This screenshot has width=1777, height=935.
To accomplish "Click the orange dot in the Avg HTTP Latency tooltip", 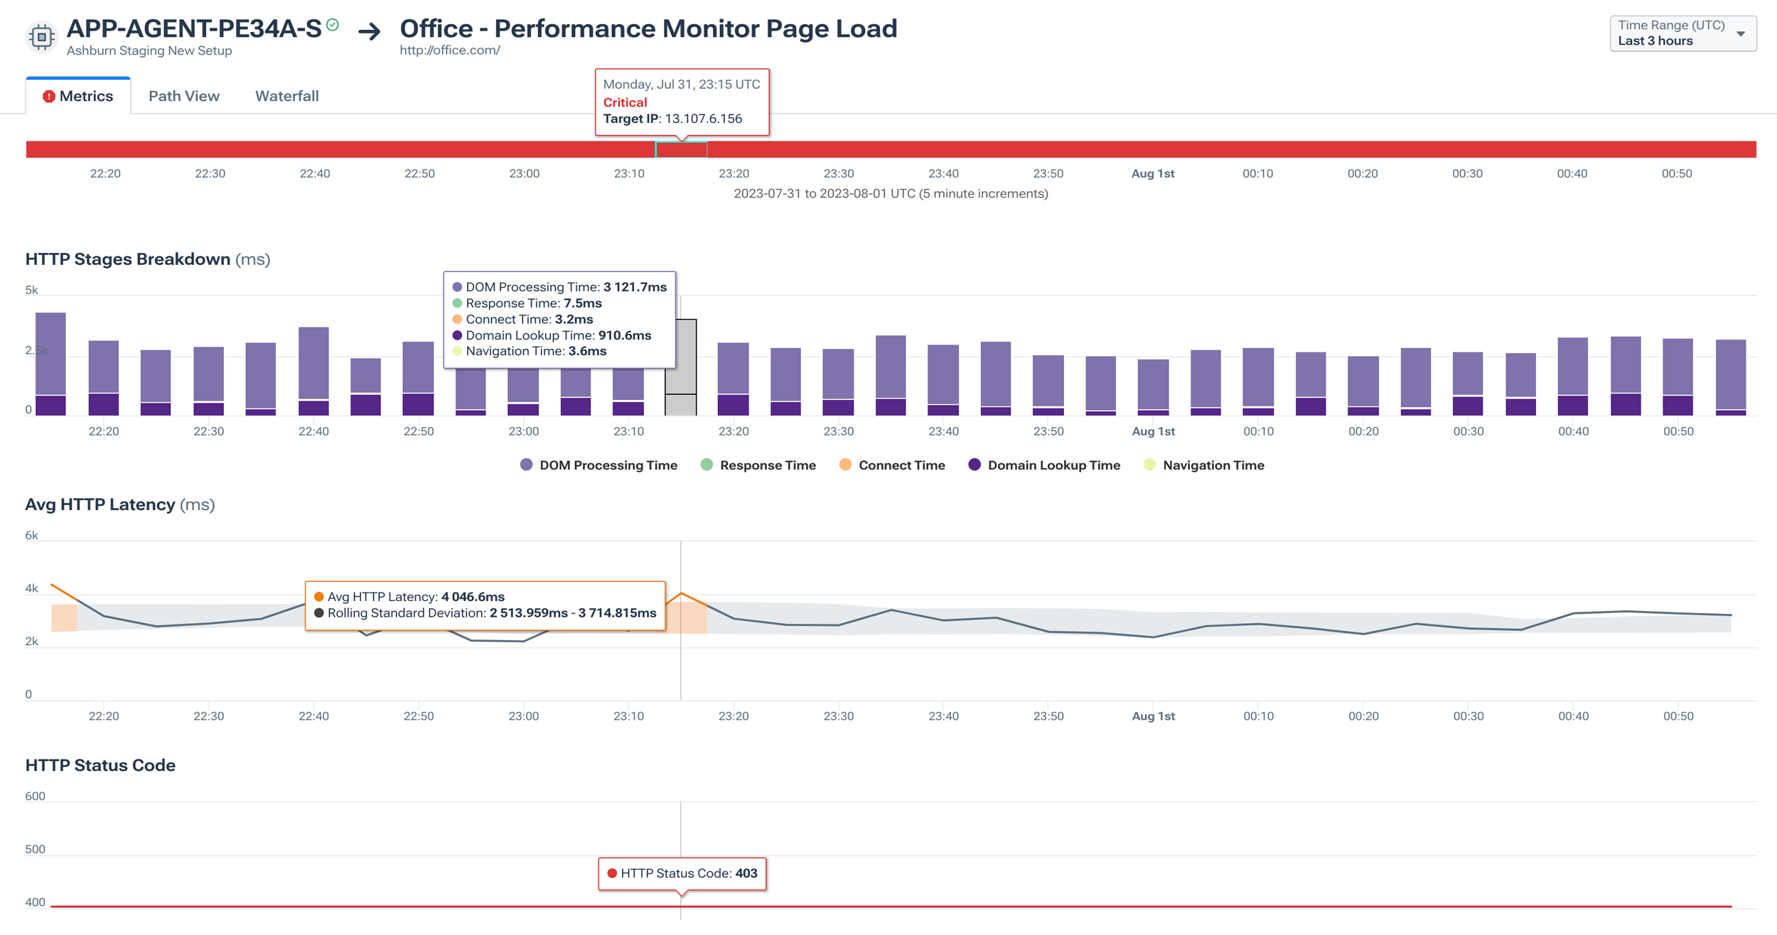I will [x=320, y=596].
